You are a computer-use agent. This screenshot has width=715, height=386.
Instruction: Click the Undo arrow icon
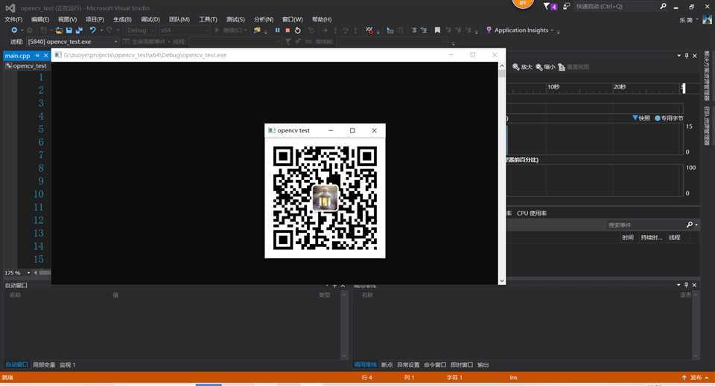coord(93,30)
